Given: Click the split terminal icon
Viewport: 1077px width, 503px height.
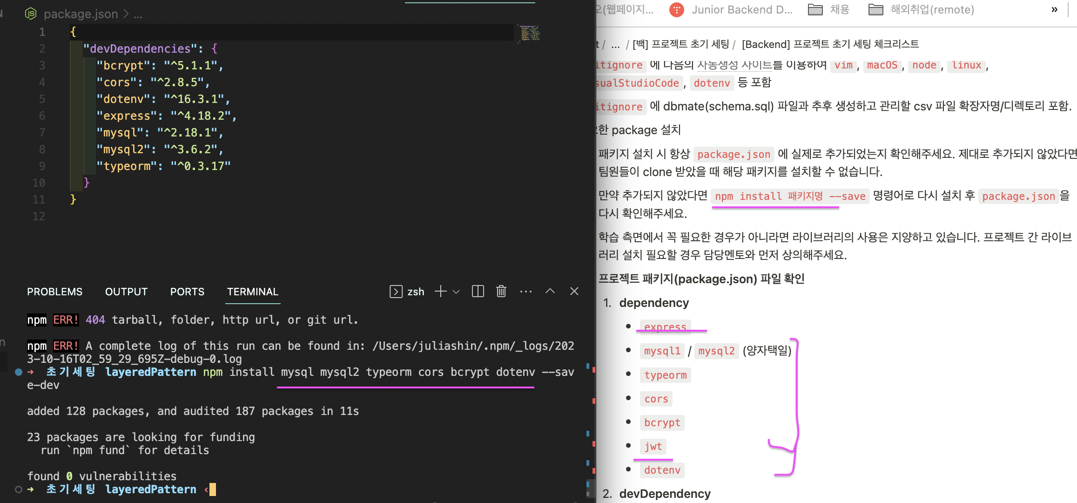Looking at the screenshot, I should point(478,292).
